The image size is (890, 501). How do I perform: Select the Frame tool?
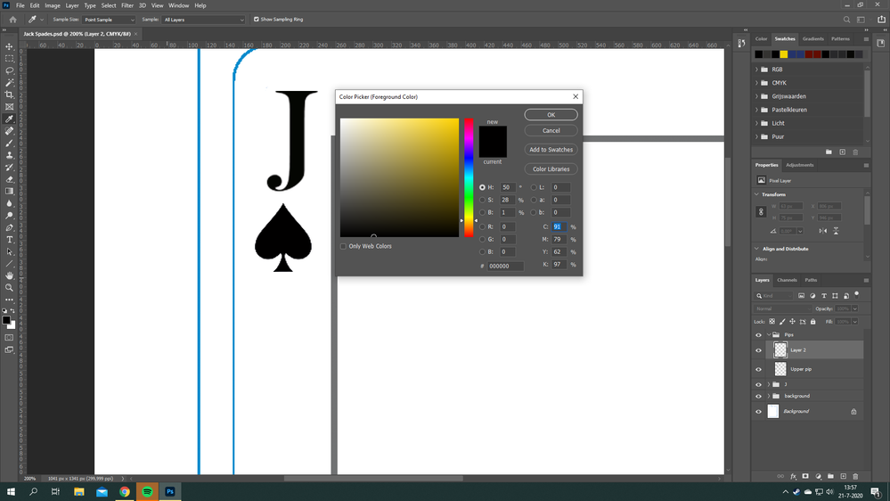9,107
